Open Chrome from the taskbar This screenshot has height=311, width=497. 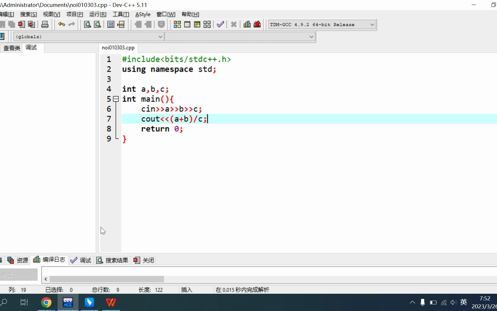[x=46, y=302]
